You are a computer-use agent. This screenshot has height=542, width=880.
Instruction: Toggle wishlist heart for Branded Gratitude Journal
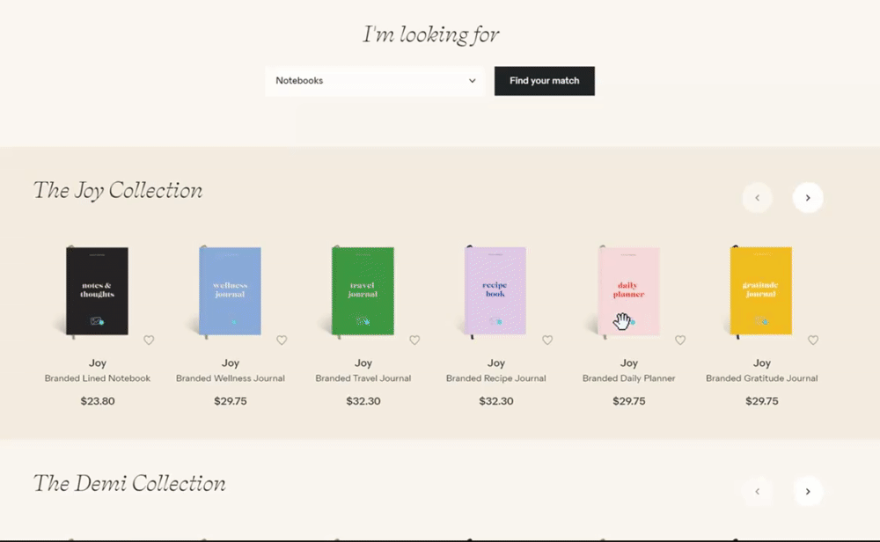pyautogui.click(x=813, y=341)
